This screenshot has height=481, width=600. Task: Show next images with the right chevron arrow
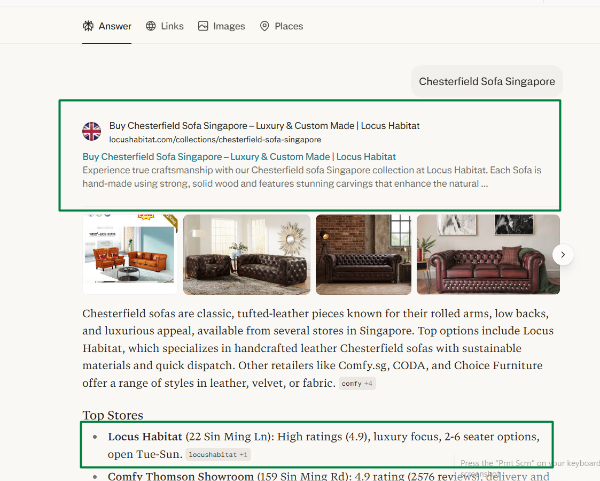(563, 255)
